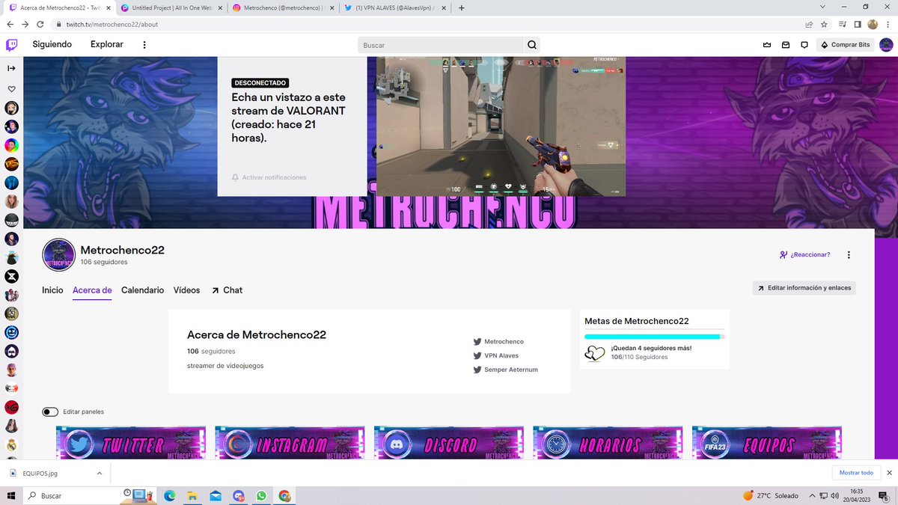Open the Windows Start menu

point(11,495)
